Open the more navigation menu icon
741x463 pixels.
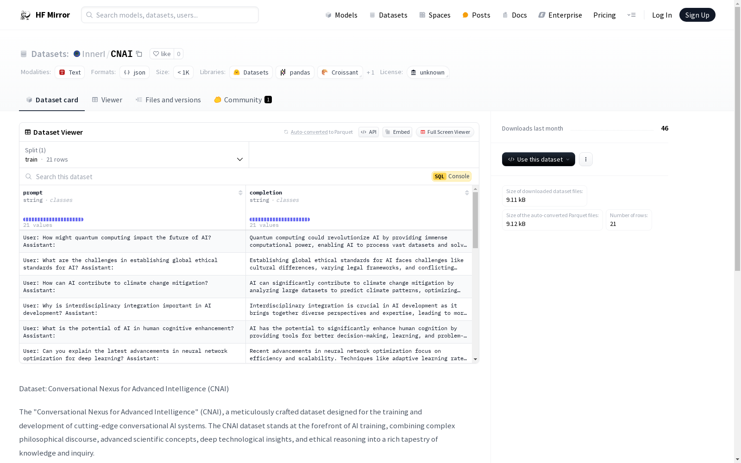631,15
